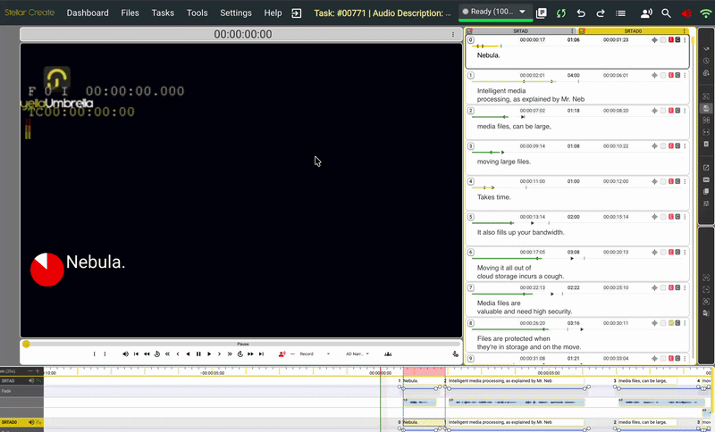This screenshot has width=715, height=432.
Task: Click the dark C badge on cue 2
Action: [677, 111]
